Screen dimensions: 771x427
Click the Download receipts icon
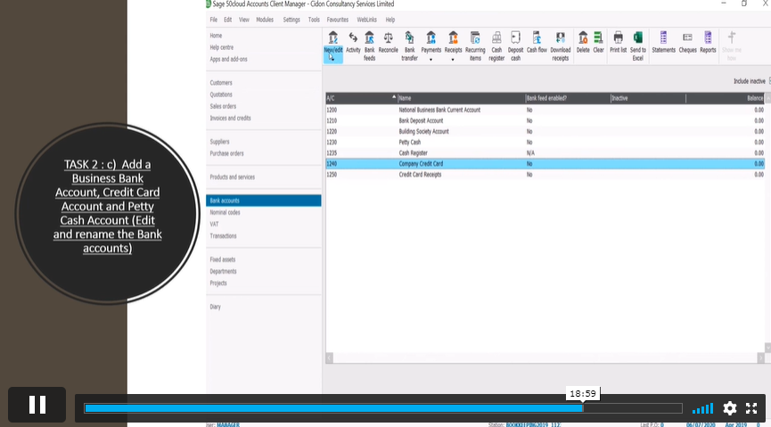tap(560, 37)
